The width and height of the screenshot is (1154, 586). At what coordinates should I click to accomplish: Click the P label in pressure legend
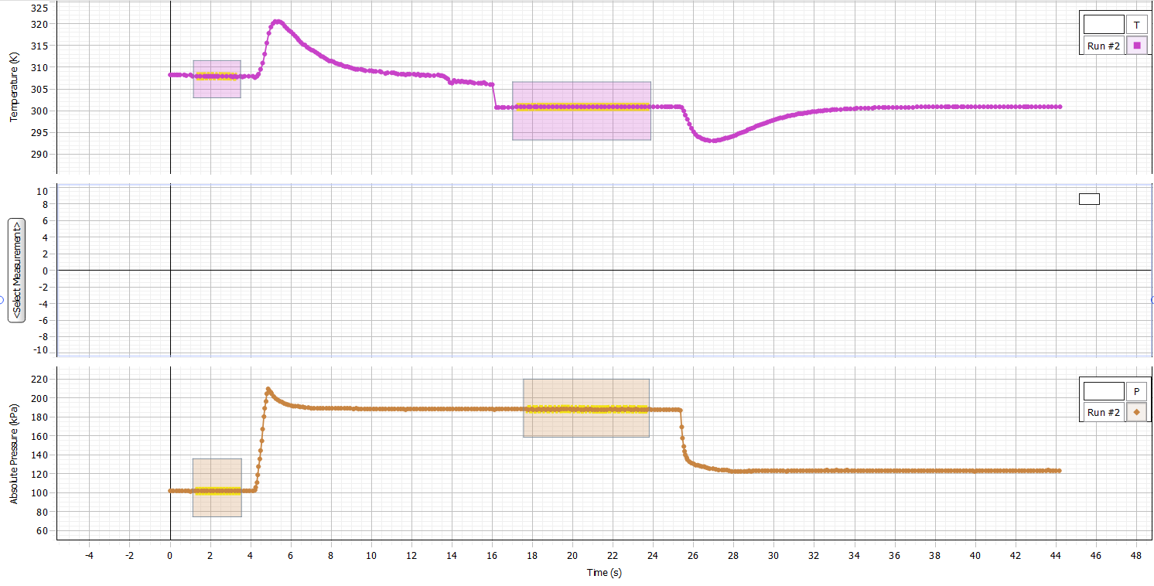pos(1136,391)
